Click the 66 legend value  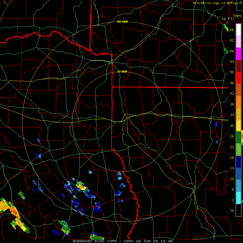(x=232, y=30)
